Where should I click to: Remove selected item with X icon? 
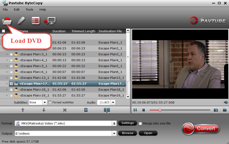coord(65,110)
